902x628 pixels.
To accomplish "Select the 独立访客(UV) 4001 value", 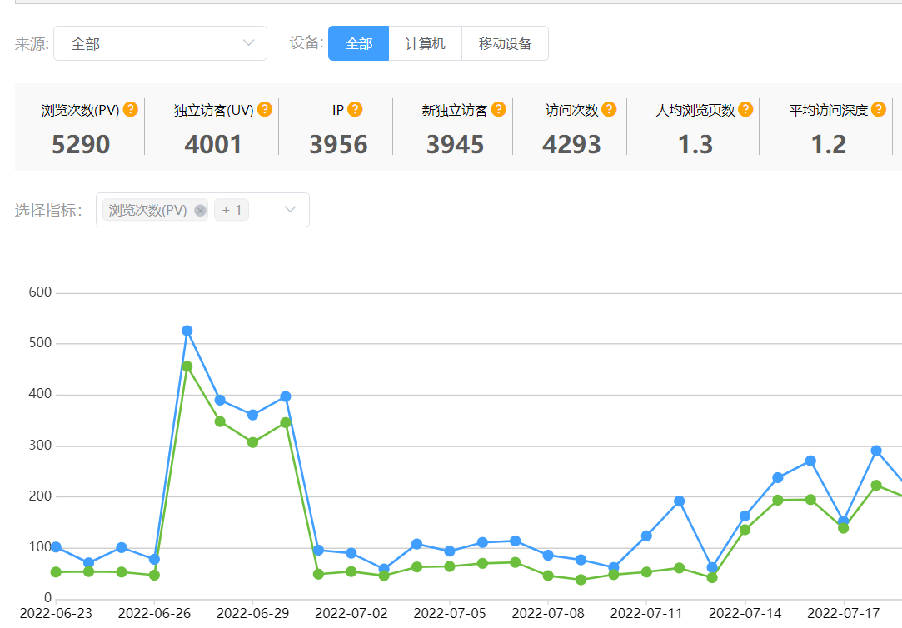I will 213,144.
